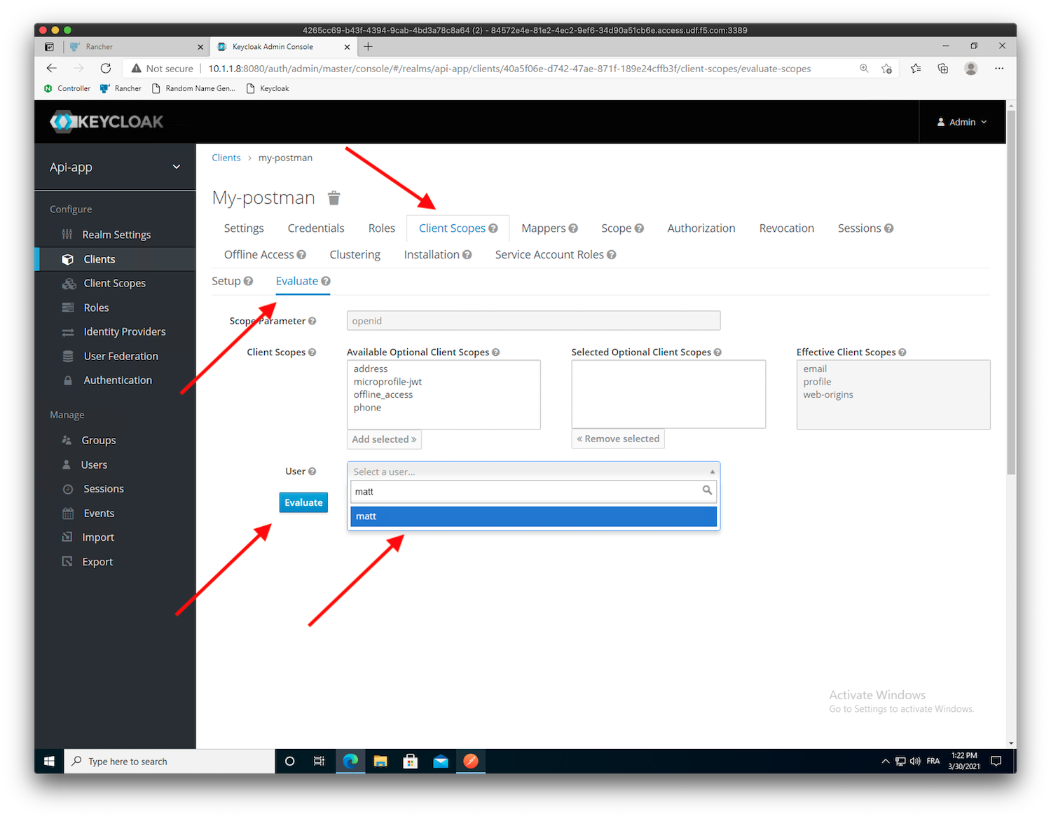Click the Client Scopes sidebar icon
This screenshot has height=819, width=1051.
pos(69,284)
